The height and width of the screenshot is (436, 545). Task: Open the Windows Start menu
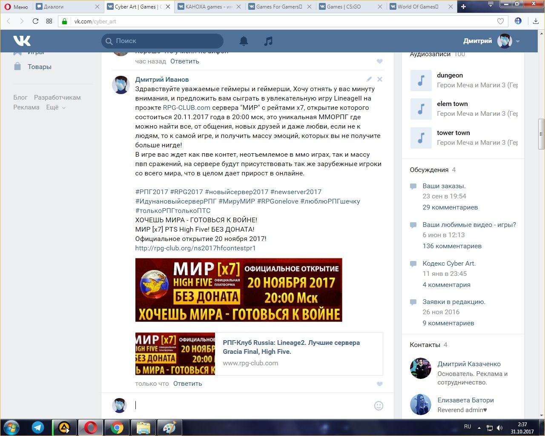11,427
